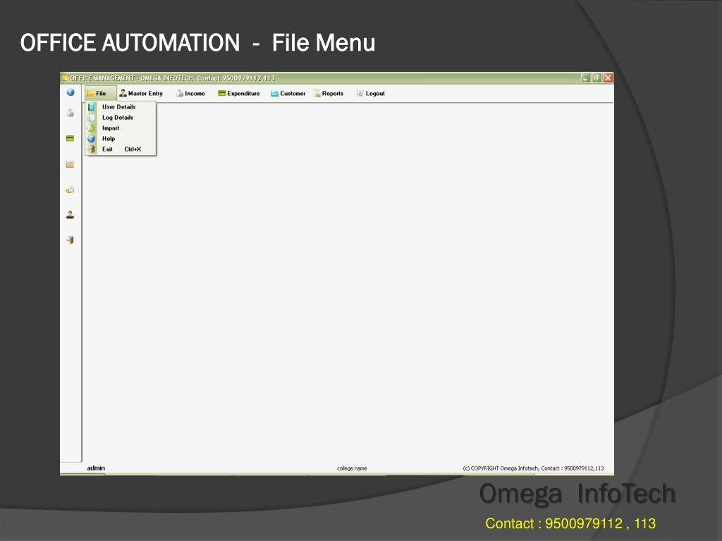This screenshot has width=722, height=541.
Task: Click the COPYRIGHT Omega Infotech status text
Action: click(x=533, y=468)
